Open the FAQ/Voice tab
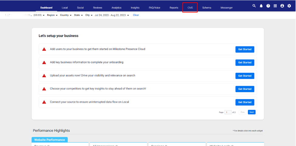 tap(155, 8)
